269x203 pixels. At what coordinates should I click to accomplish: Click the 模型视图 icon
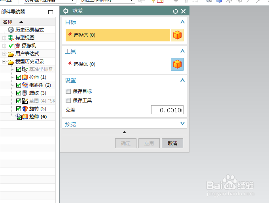[x=11, y=38]
